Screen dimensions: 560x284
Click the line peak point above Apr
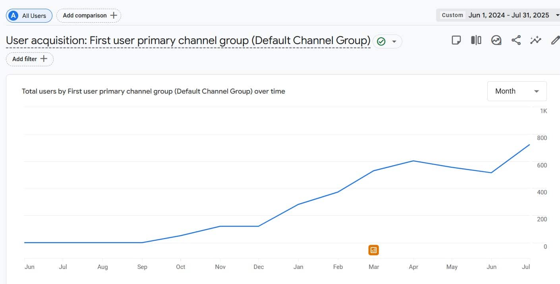(x=413, y=161)
